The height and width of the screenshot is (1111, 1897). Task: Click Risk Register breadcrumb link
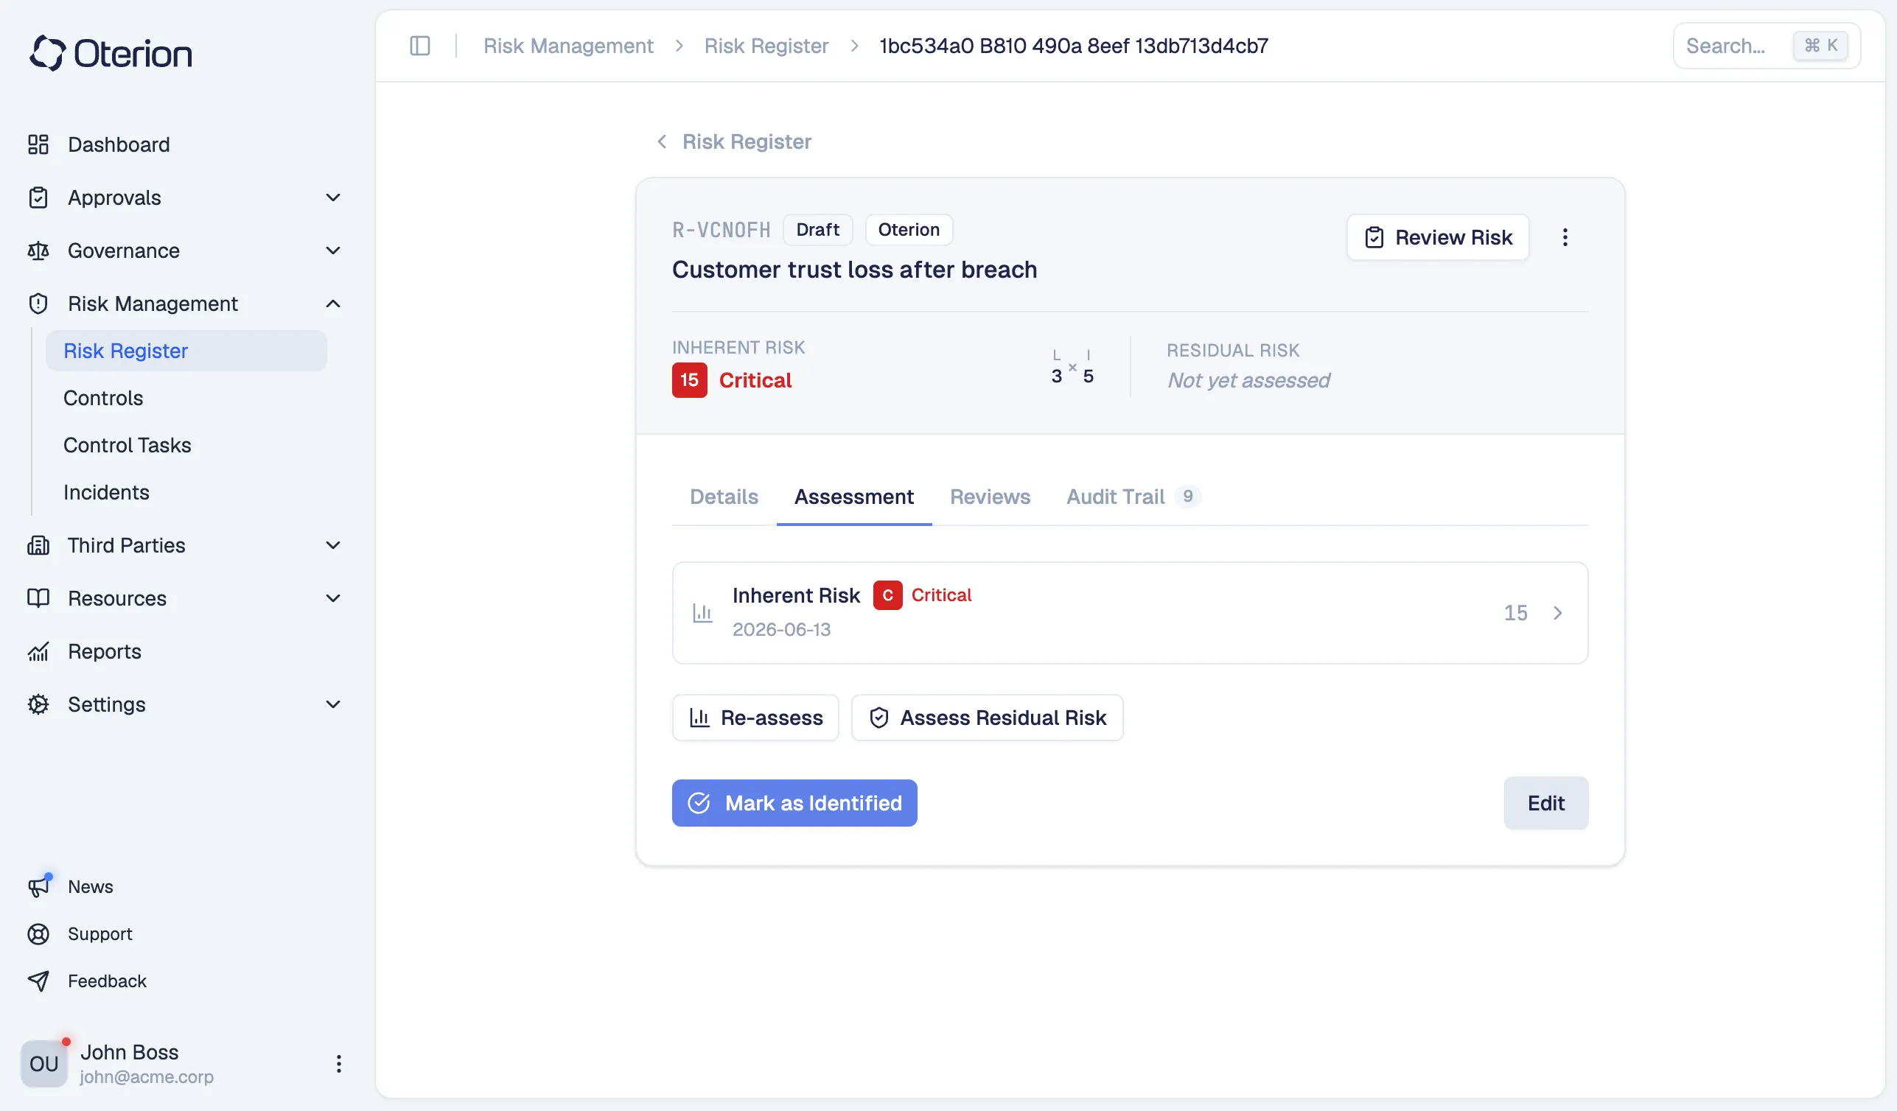[x=766, y=46]
